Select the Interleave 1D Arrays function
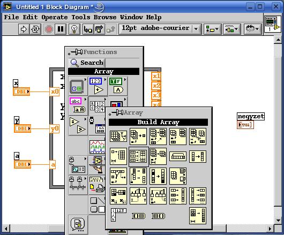 click(178, 196)
